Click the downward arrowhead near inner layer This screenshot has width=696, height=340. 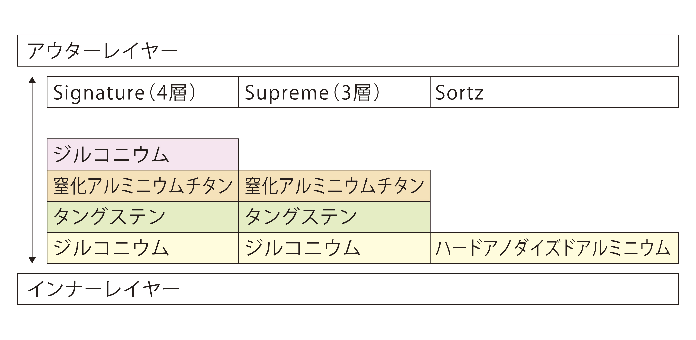pos(32,260)
